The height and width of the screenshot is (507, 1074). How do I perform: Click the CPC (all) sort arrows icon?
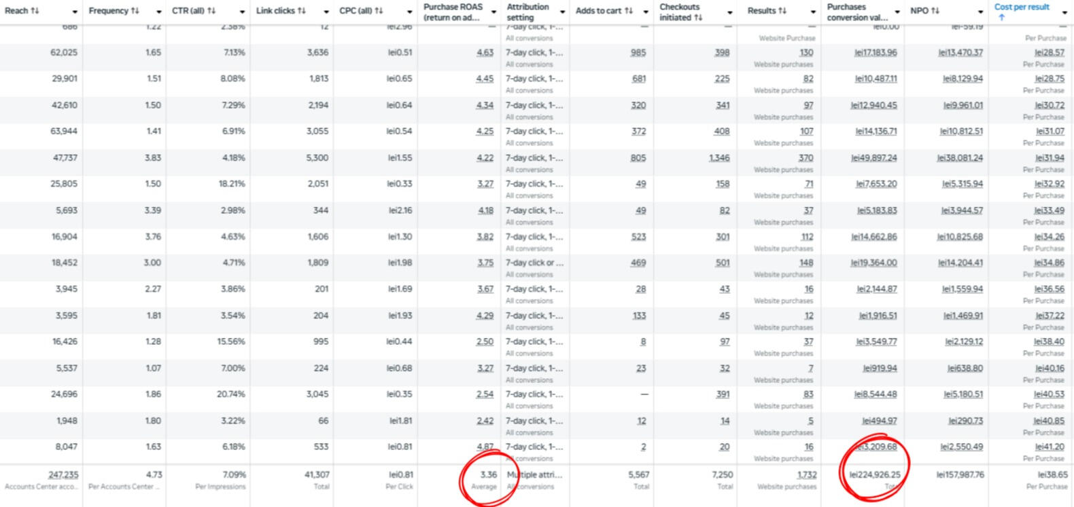click(379, 12)
